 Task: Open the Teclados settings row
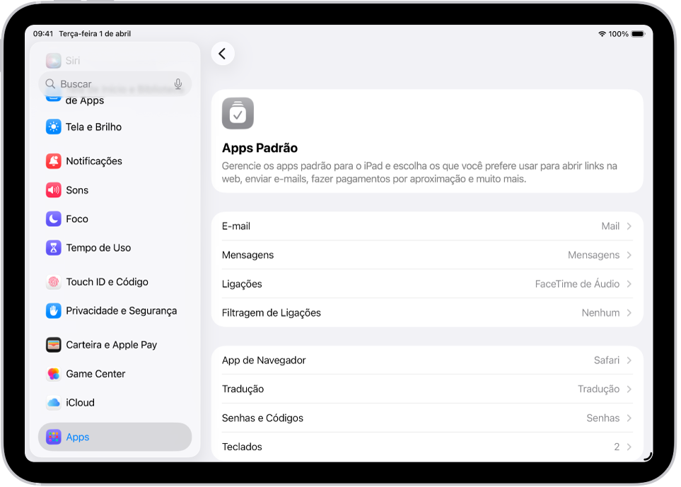click(x=424, y=446)
